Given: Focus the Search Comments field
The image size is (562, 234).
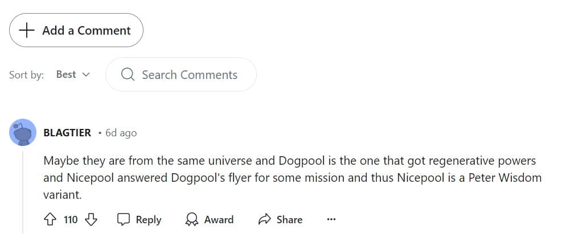Looking at the screenshot, I should [189, 74].
